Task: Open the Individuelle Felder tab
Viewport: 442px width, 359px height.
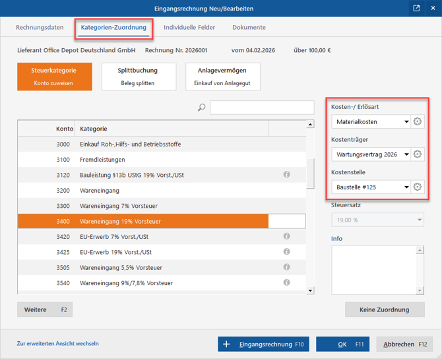Action: pos(189,28)
